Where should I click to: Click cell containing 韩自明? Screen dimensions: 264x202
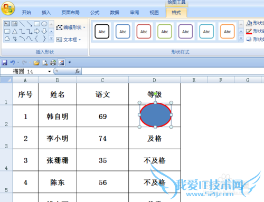[x=58, y=116]
